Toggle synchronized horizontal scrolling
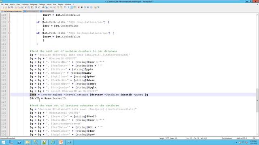The height and width of the screenshot is (145, 259). click(x=61, y=7)
